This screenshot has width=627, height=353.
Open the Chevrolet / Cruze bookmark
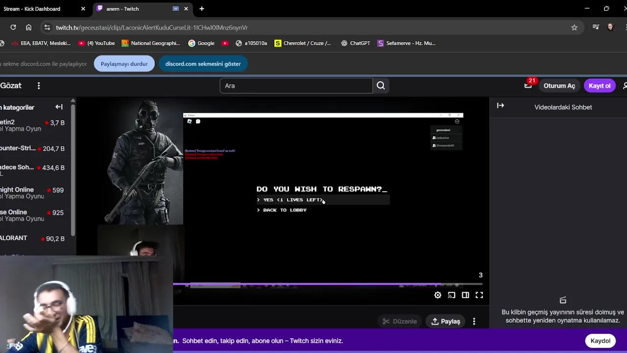click(303, 43)
